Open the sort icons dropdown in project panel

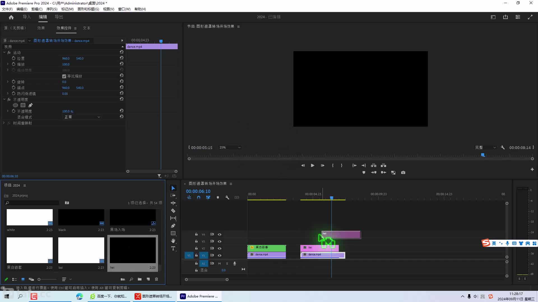[x=67, y=279]
